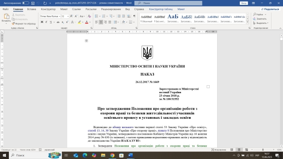Switch to Read mode view icon
The height and width of the screenshot is (159, 283).
click(232, 150)
